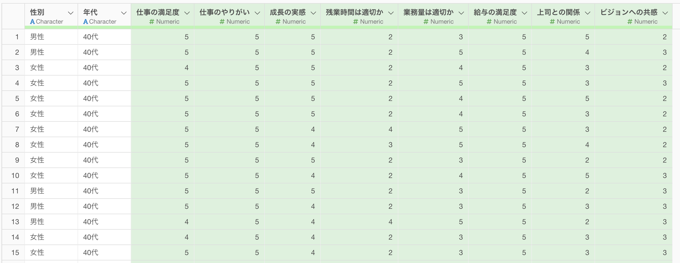680x263 pixels.
Task: Expand the ビジョンへの共感 column chevron
Action: [x=665, y=13]
